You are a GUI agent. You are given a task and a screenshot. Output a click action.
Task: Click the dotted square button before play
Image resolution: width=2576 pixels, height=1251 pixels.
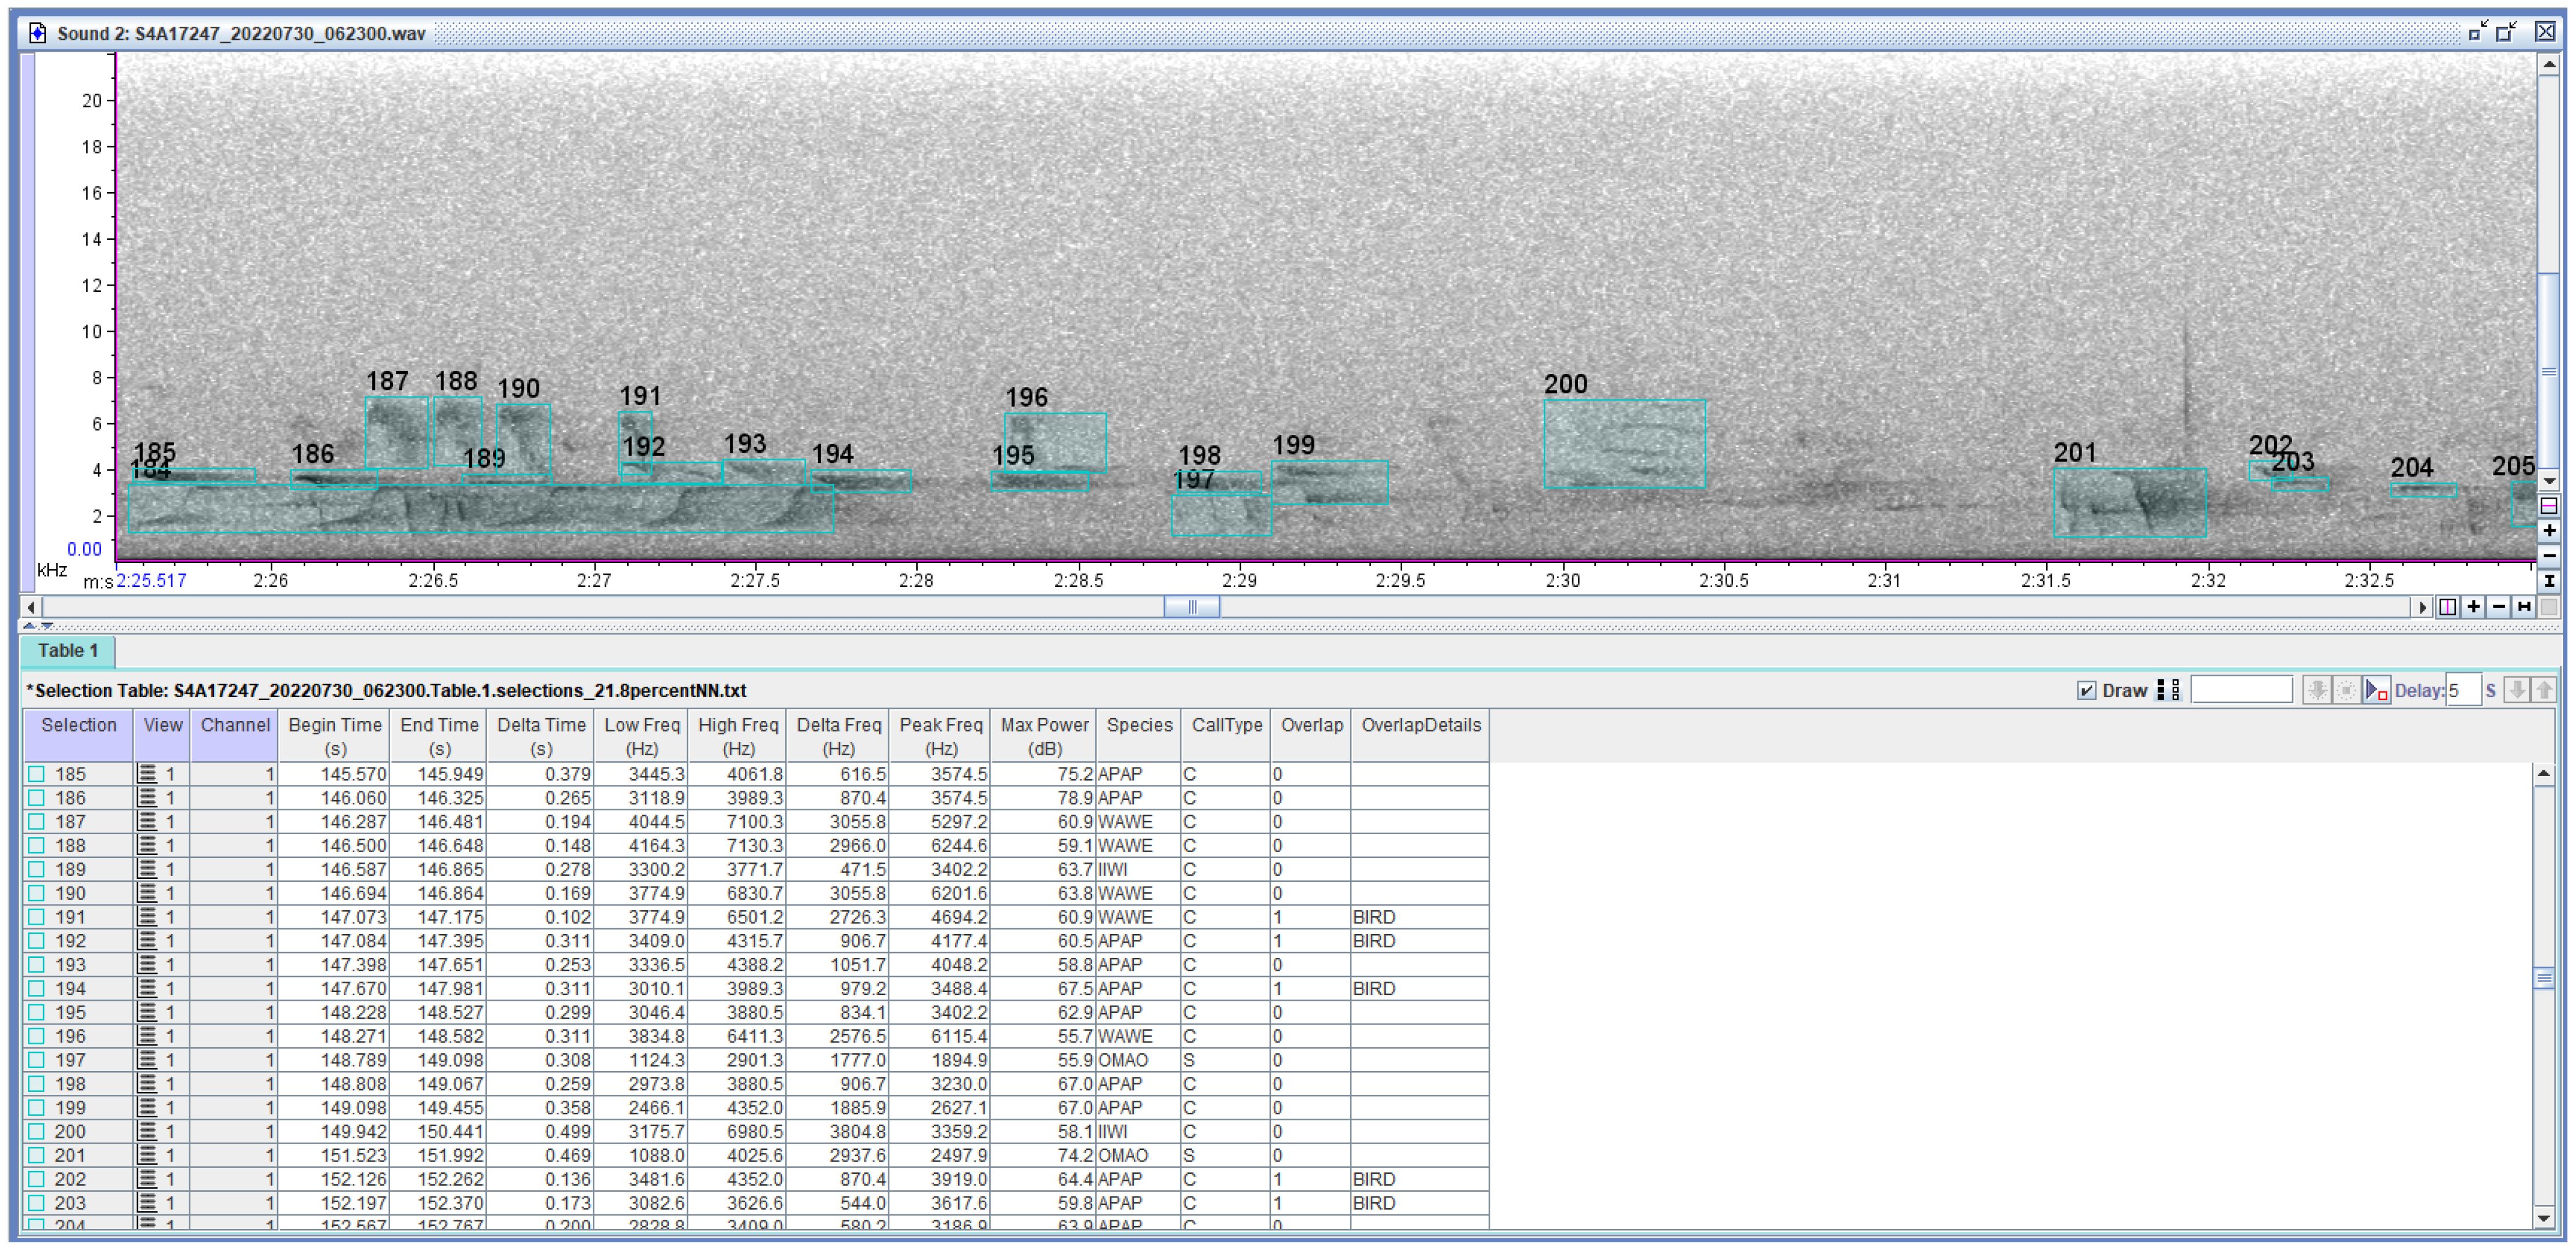tap(2346, 690)
